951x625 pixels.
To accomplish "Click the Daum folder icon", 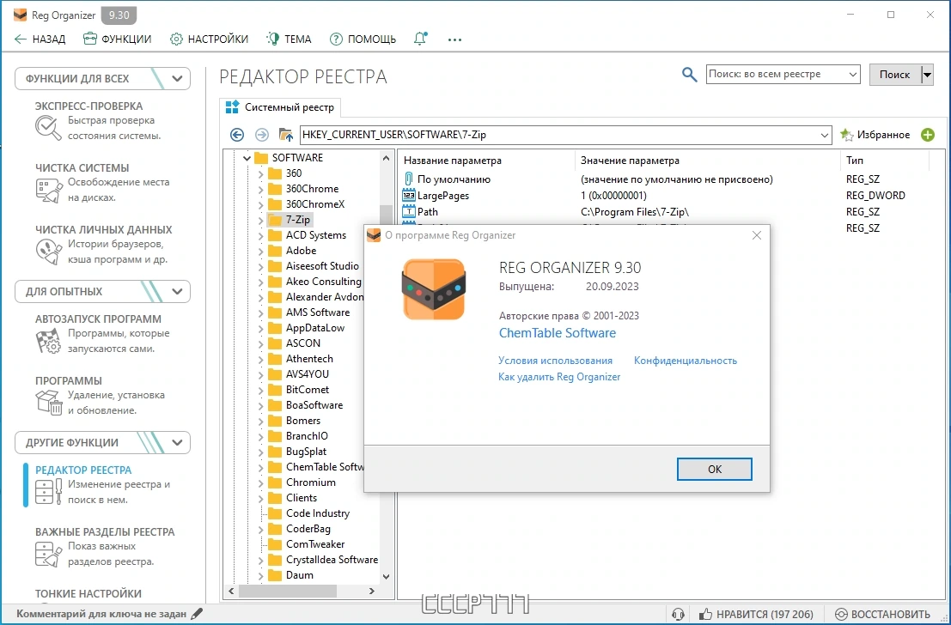I will click(276, 575).
